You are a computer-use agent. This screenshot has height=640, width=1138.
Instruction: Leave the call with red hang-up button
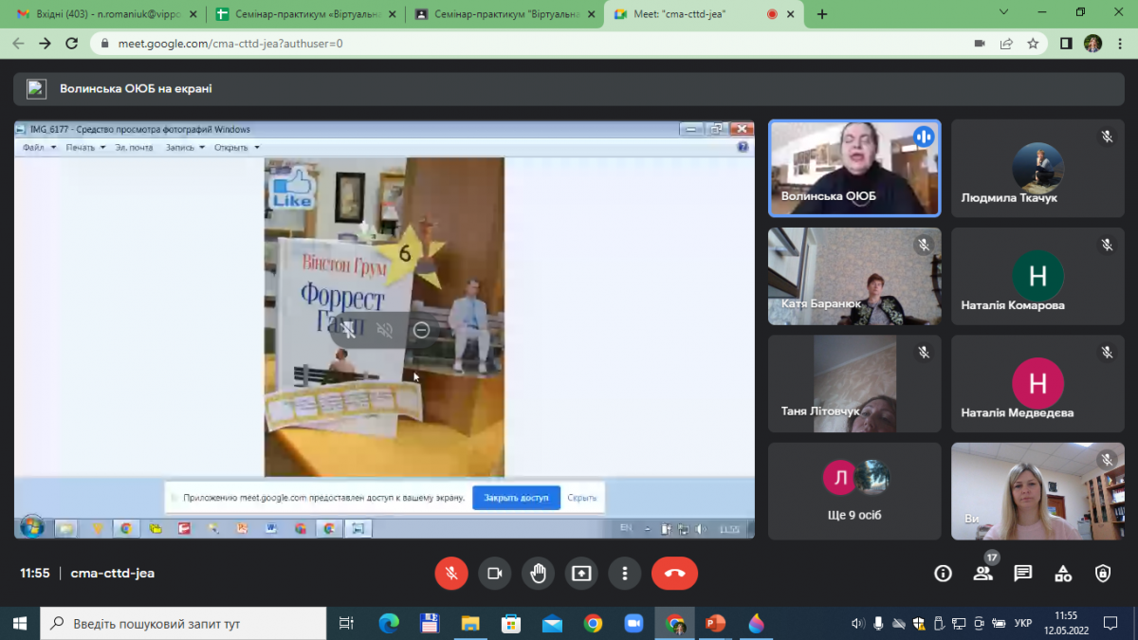click(x=674, y=574)
